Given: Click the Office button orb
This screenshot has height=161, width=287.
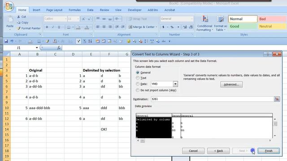Looking at the screenshot, I should (9, 6).
